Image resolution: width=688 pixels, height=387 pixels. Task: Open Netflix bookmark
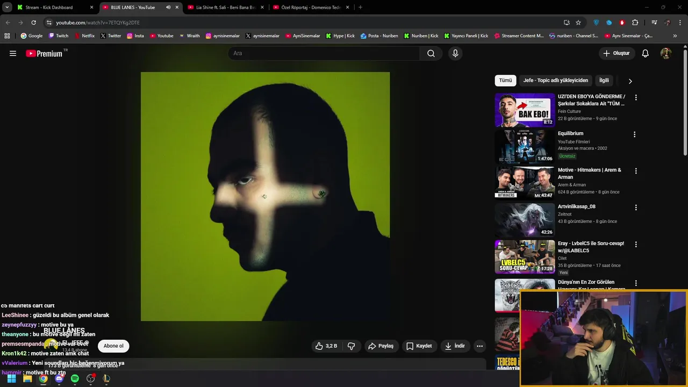84,36
